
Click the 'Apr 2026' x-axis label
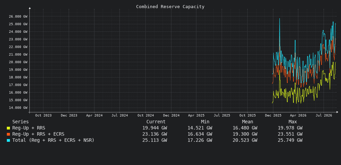[x=298, y=115]
